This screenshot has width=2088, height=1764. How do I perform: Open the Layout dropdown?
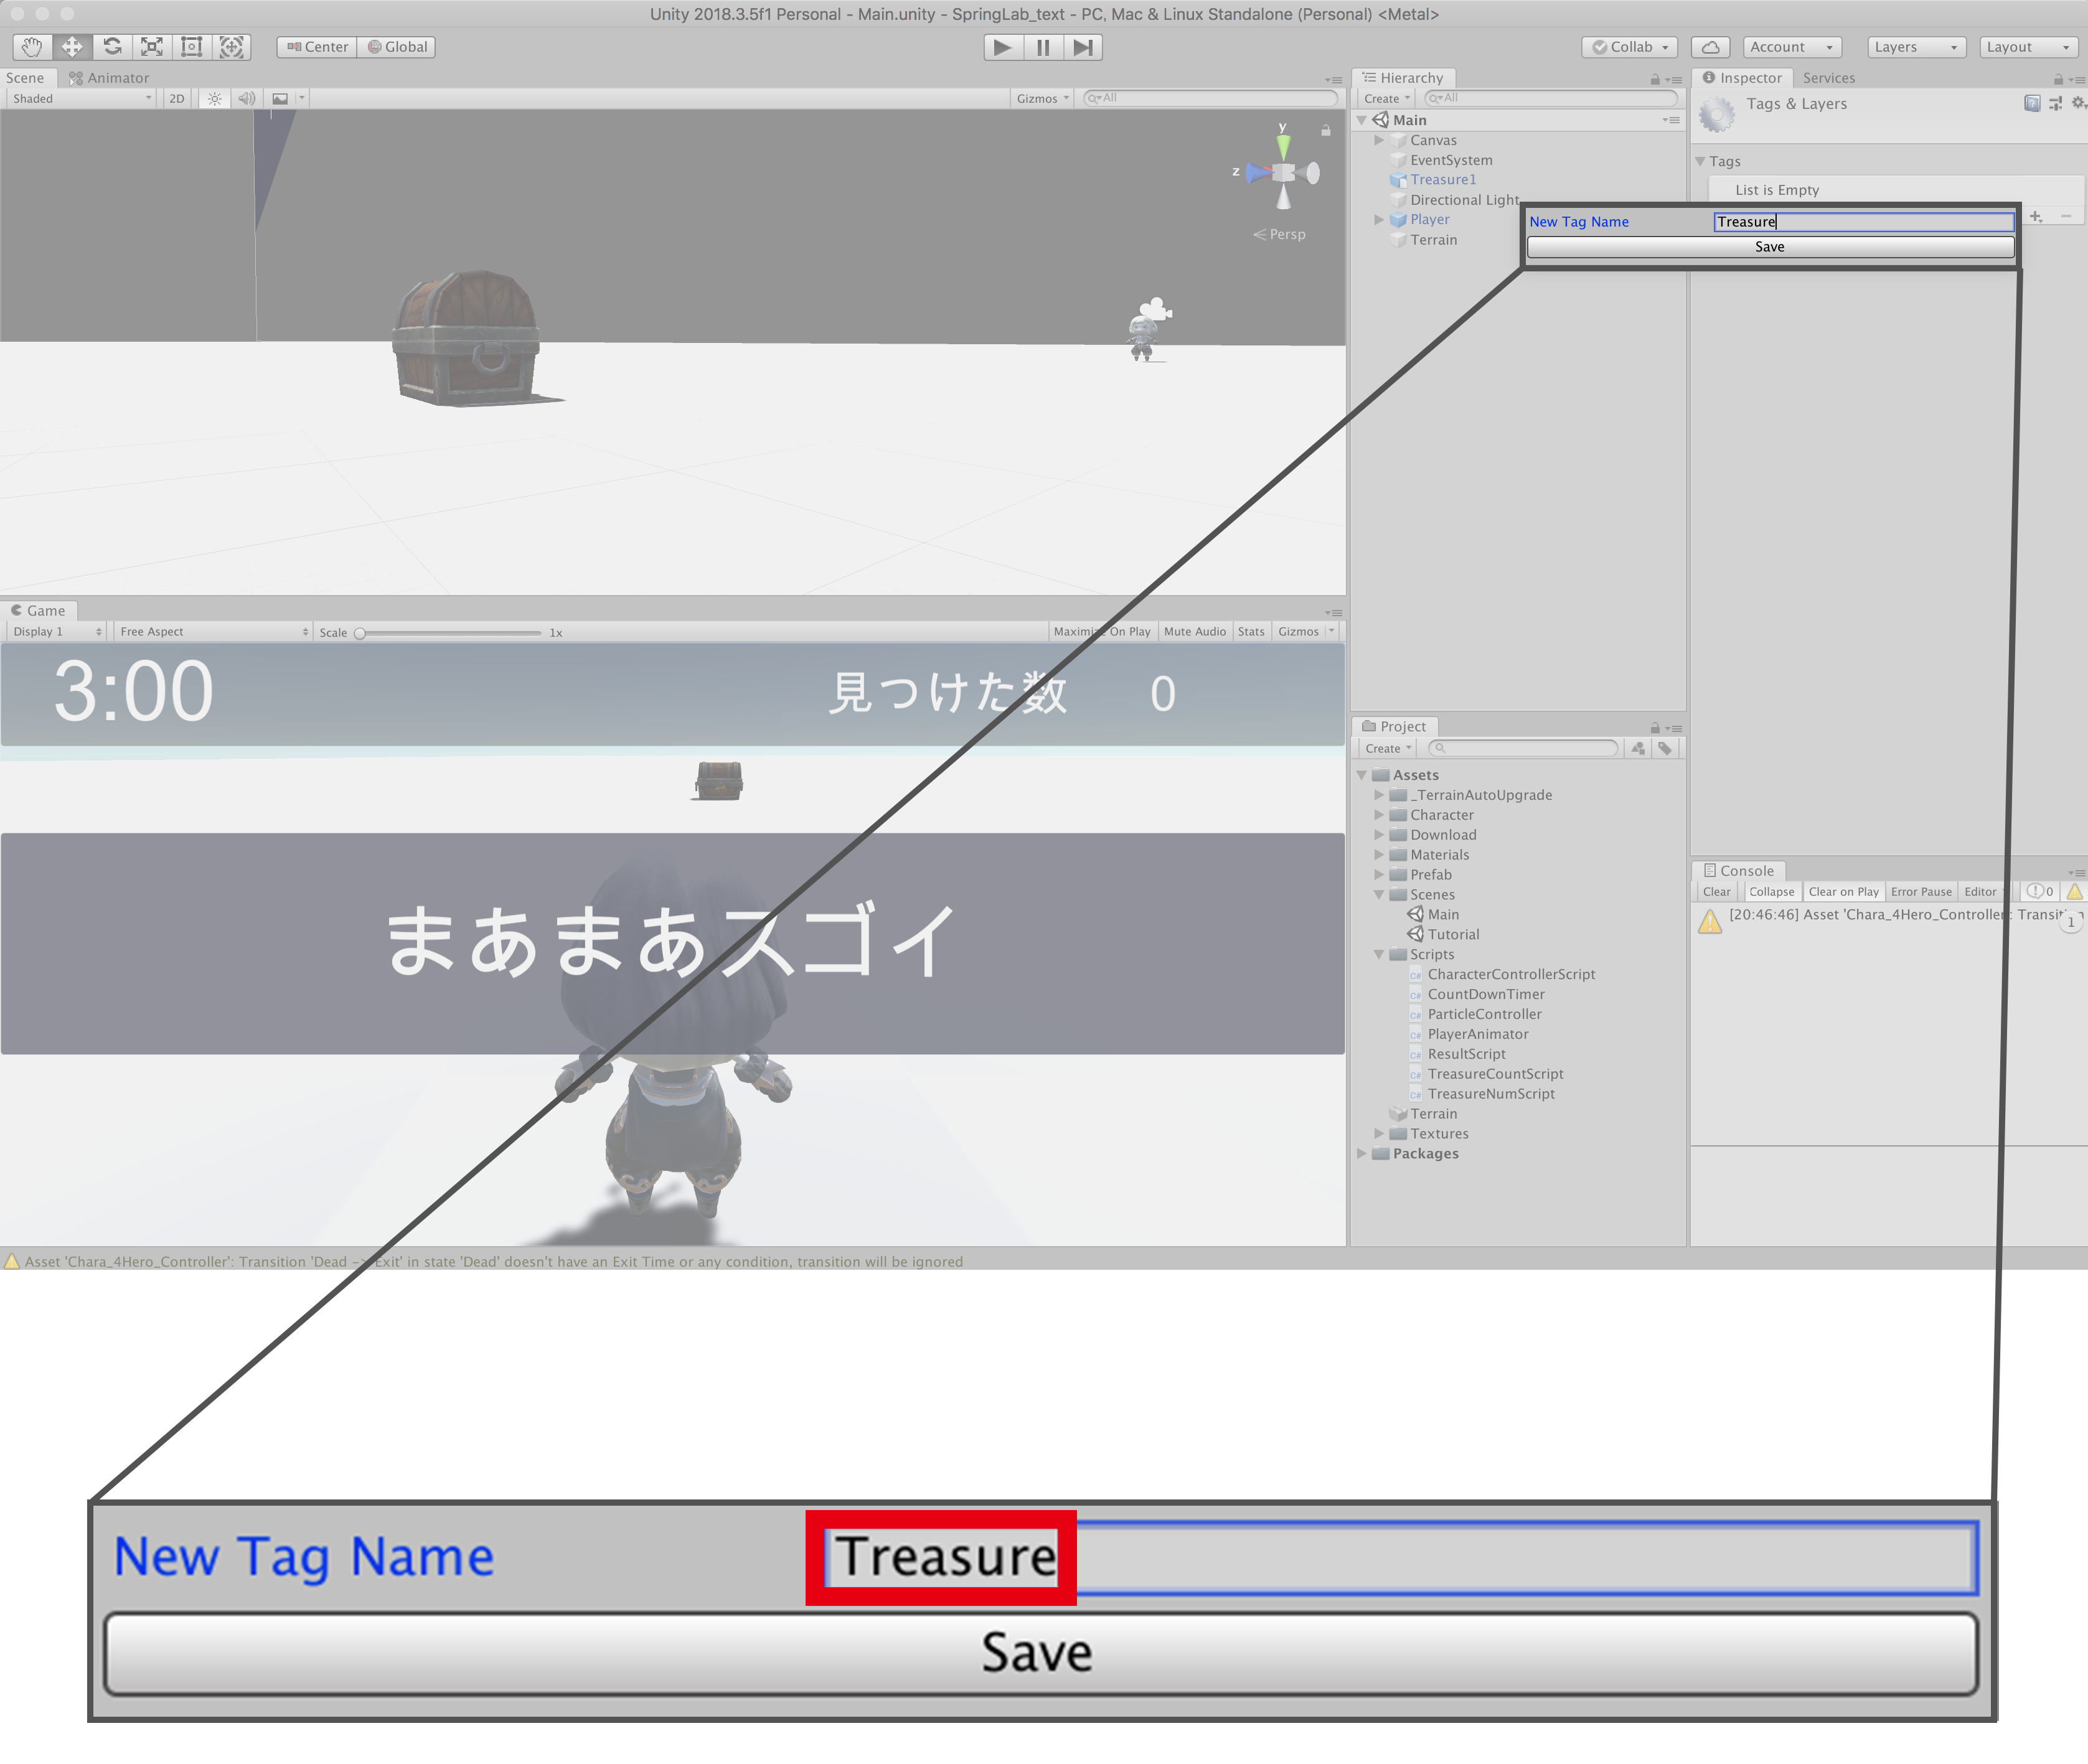coord(2028,46)
